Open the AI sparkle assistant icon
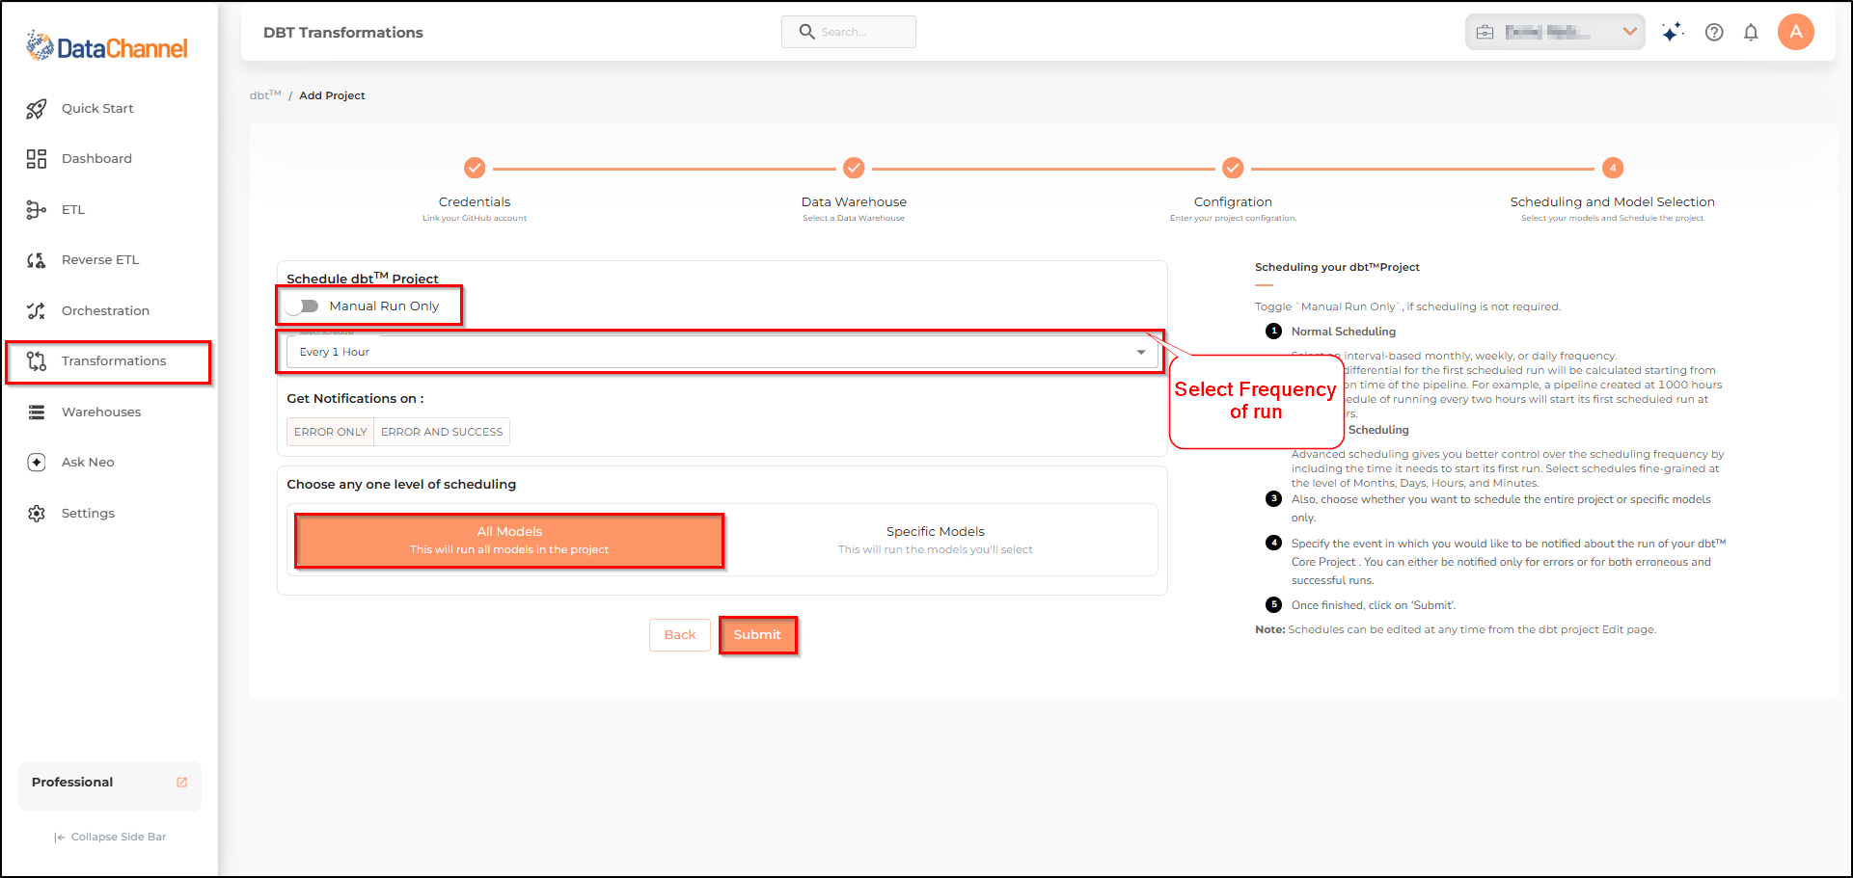 (x=1673, y=32)
